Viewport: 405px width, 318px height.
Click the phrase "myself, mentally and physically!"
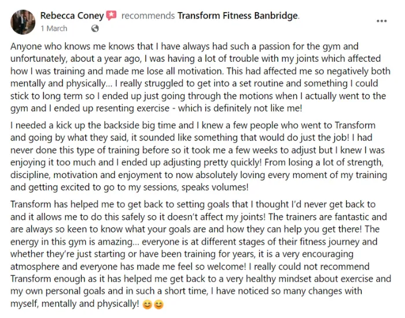pos(75,304)
